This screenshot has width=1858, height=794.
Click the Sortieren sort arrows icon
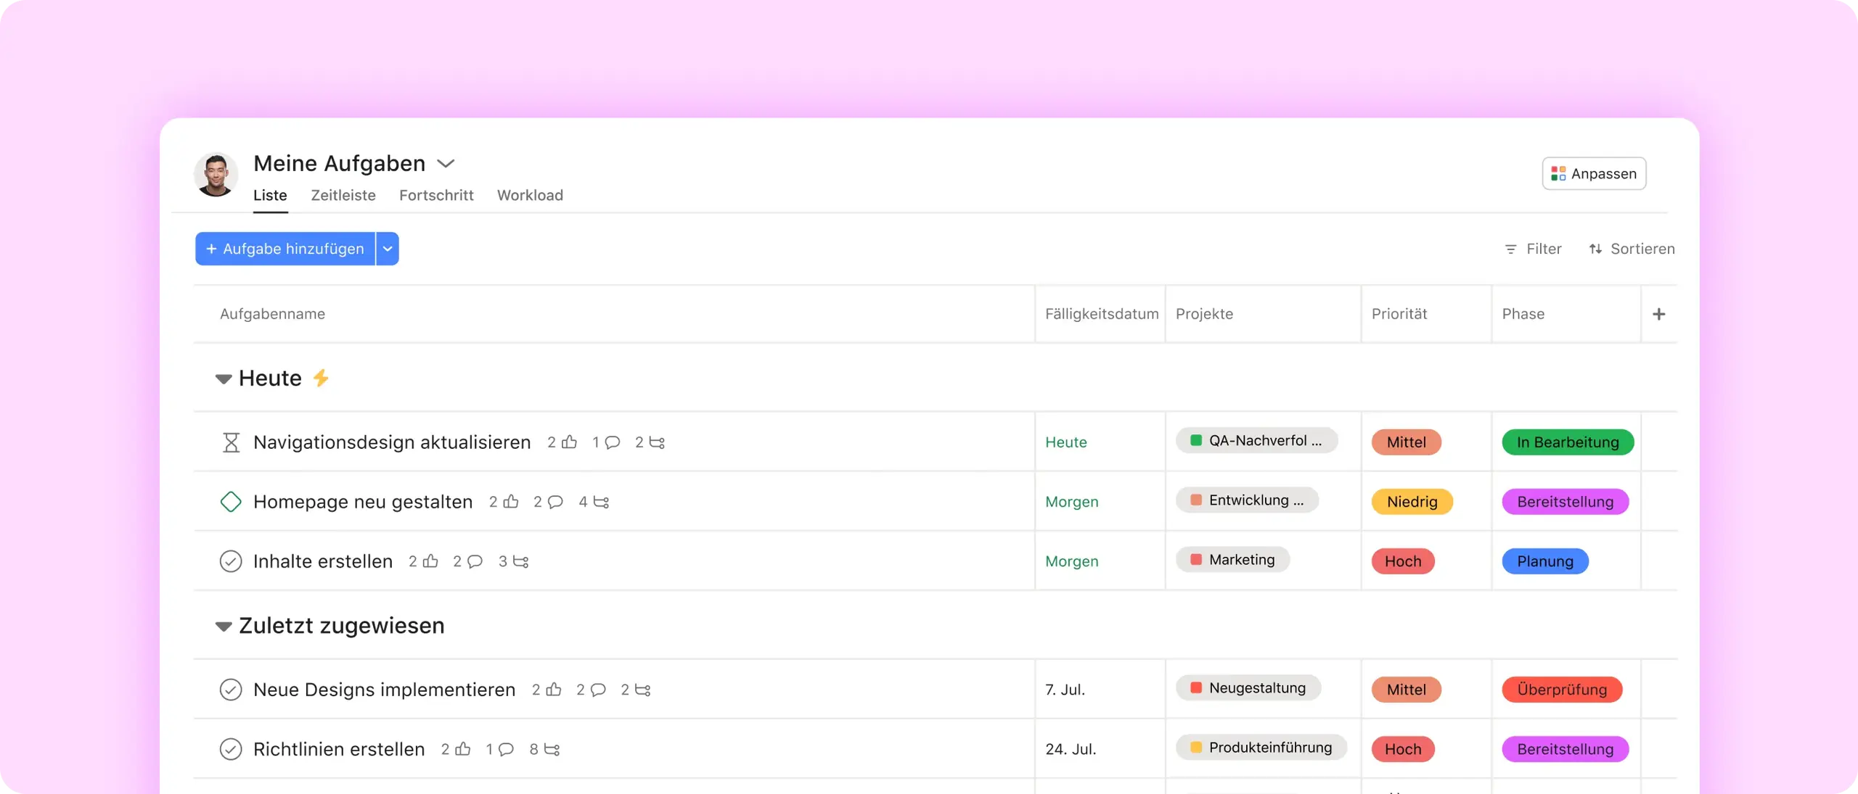click(x=1595, y=249)
